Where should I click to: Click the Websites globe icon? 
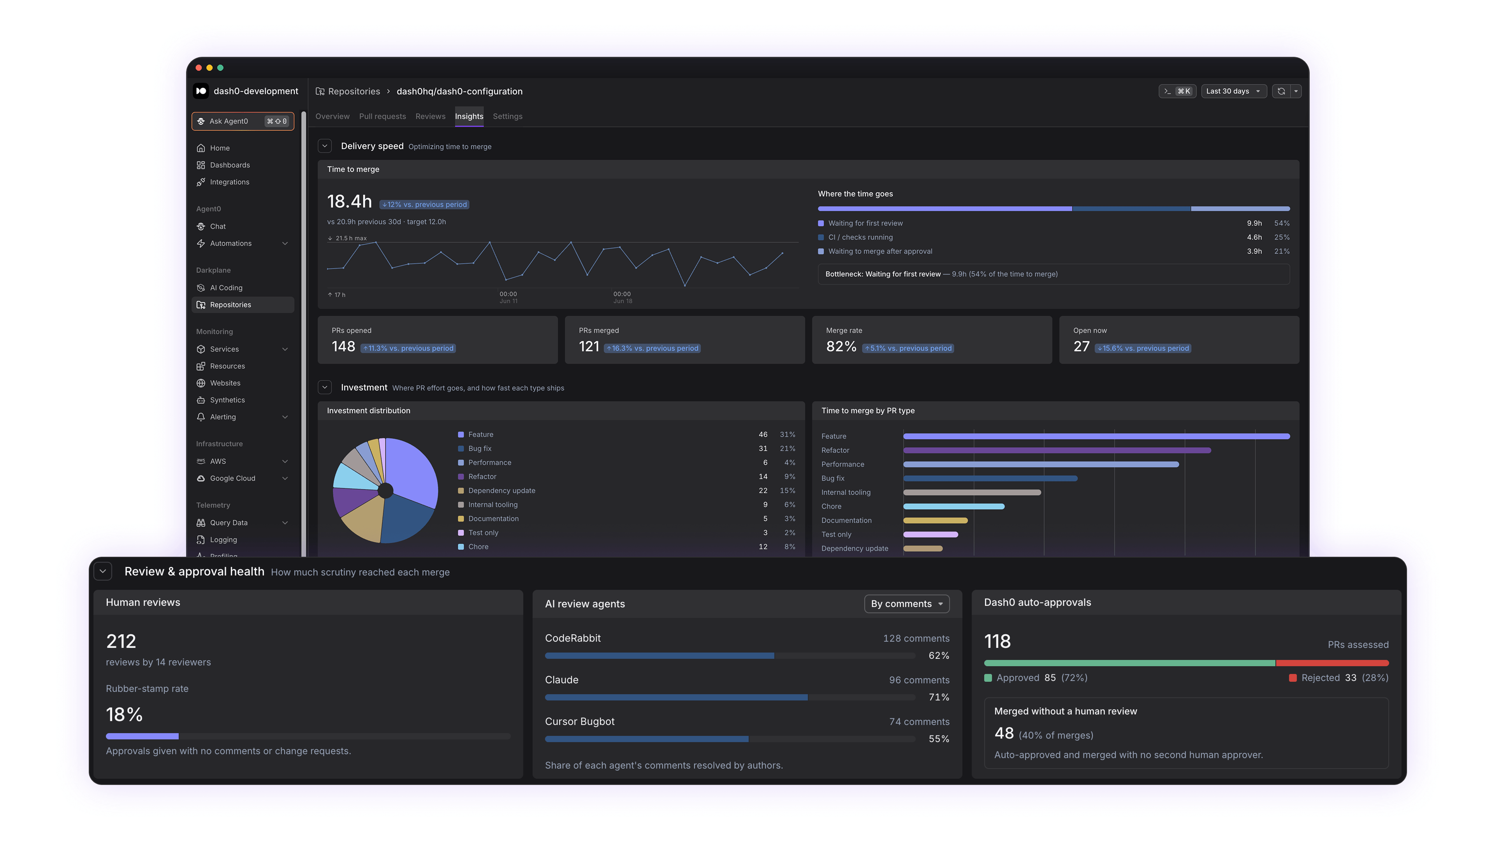tap(201, 383)
